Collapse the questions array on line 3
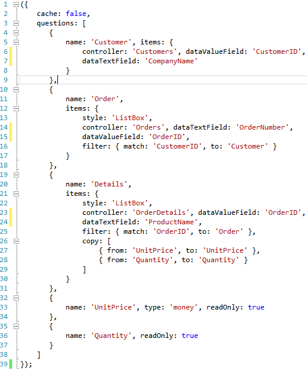The image size is (307, 377). point(16,23)
